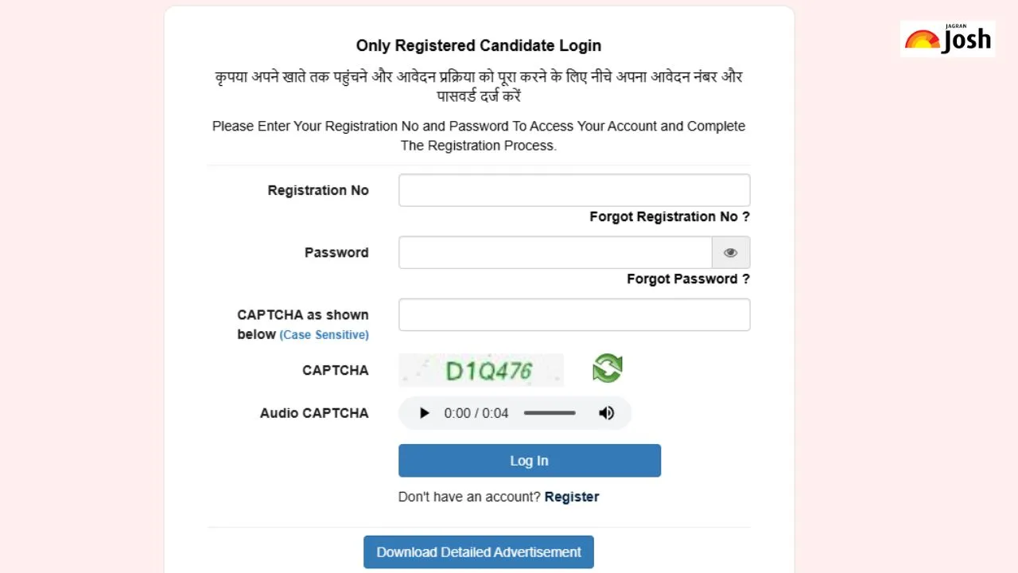1018x573 pixels.
Task: Focus the Registration No input field
Action: (574, 190)
